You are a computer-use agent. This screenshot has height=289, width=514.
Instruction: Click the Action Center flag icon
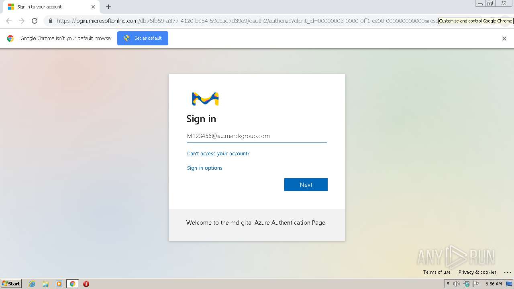pyautogui.click(x=476, y=284)
